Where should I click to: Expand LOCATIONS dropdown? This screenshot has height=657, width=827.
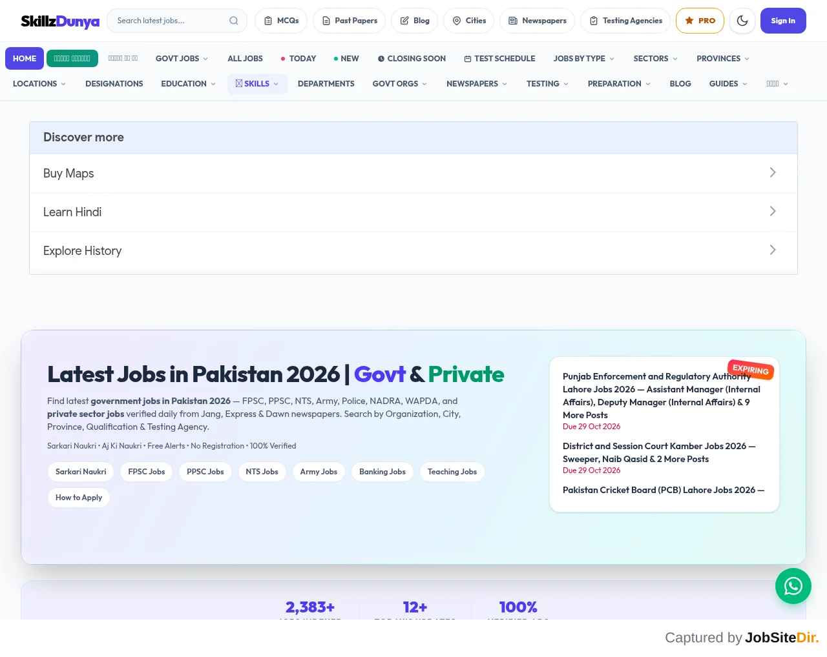click(39, 84)
